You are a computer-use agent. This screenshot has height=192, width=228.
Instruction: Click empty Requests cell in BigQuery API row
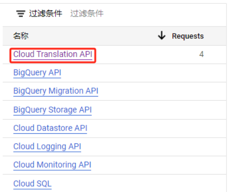tap(180, 73)
